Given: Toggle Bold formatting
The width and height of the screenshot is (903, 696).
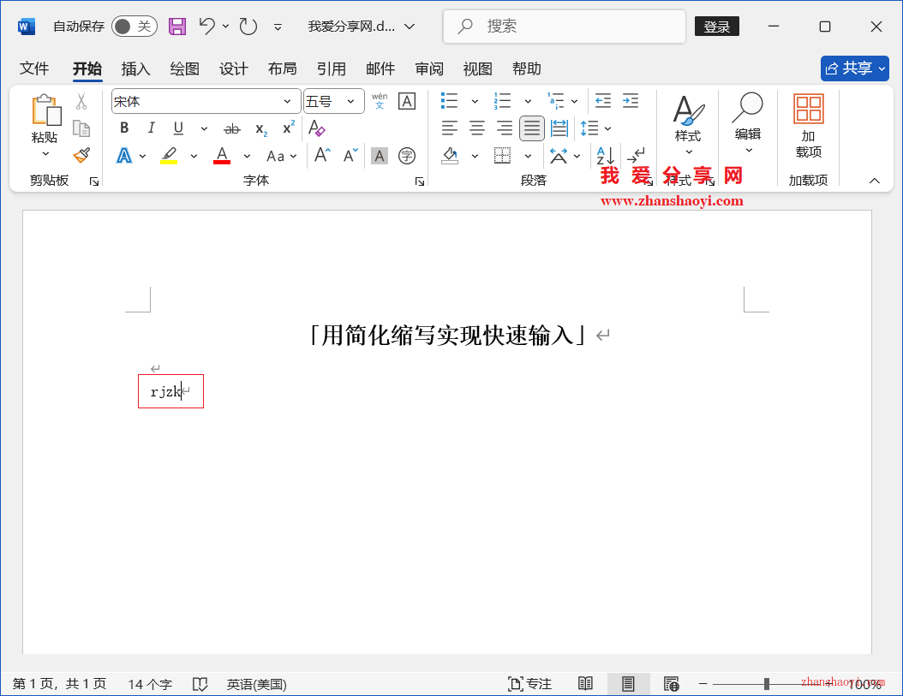Looking at the screenshot, I should click(124, 128).
